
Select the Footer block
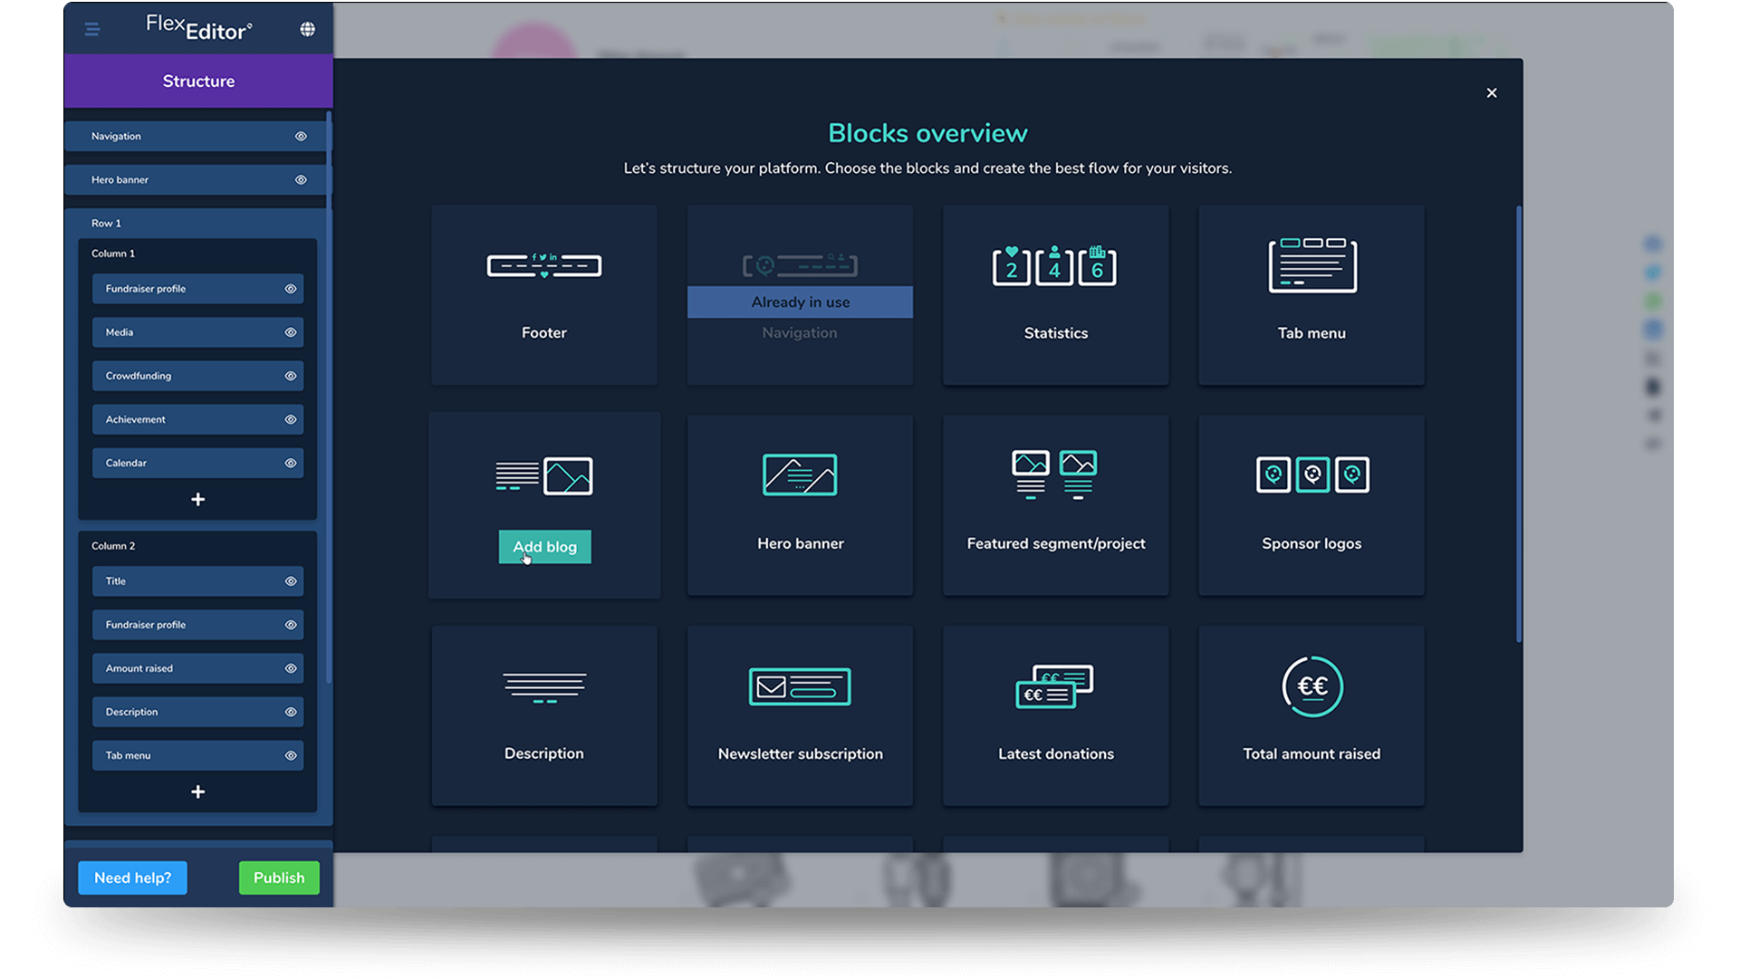click(543, 294)
